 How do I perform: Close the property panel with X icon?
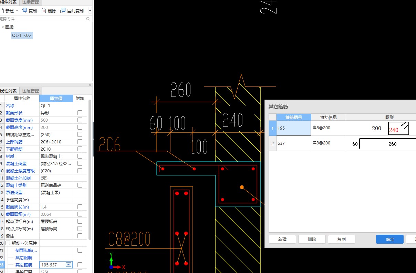point(90,85)
